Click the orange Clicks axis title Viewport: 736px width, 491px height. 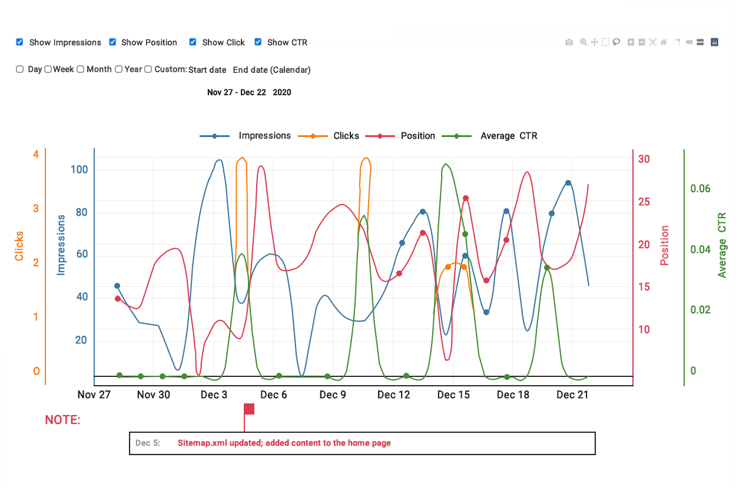point(19,246)
